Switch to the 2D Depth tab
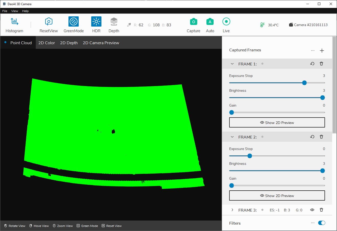337x231 pixels. 69,43
